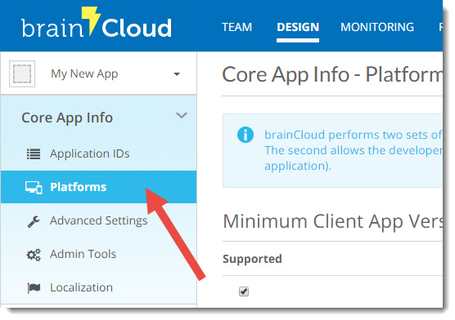This screenshot has width=455, height=320.
Task: Select the My New App name in the app selector
Action: click(84, 73)
